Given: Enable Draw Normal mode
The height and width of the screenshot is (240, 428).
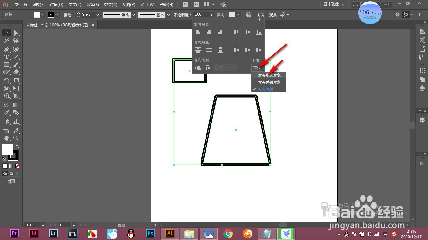Looking at the screenshot, I should pyautogui.click(x=5, y=173).
